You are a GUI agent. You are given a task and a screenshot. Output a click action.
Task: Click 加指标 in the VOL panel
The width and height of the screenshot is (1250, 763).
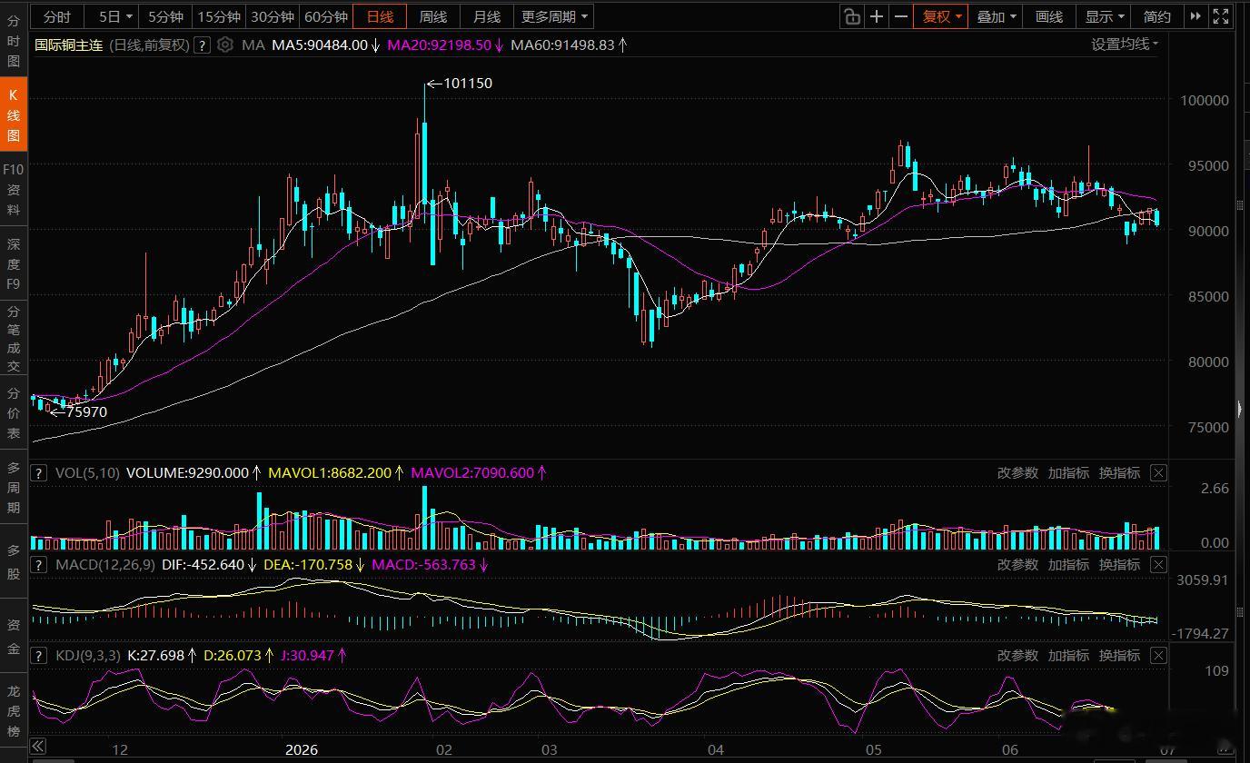click(x=1068, y=472)
